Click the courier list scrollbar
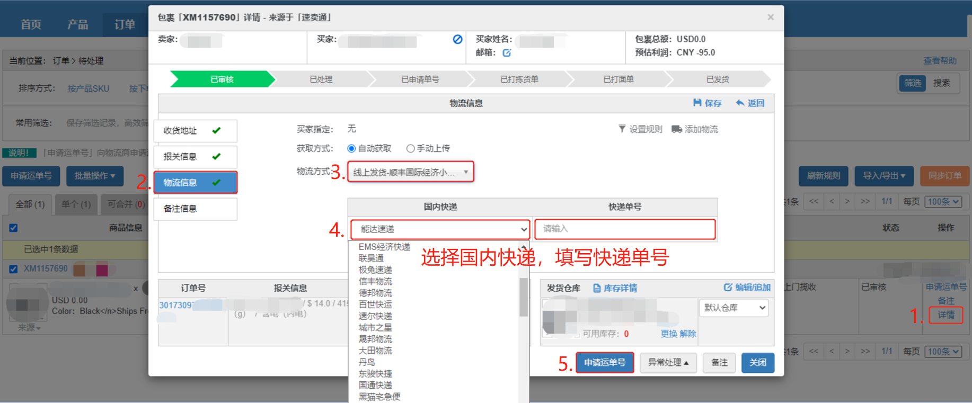This screenshot has height=403, width=972. pyautogui.click(x=524, y=297)
